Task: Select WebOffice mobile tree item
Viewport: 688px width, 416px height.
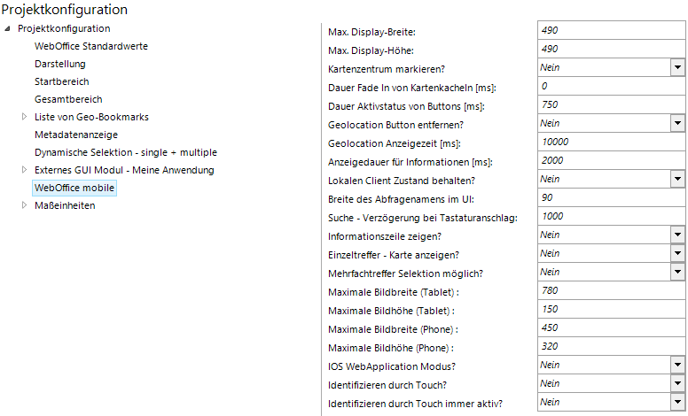Action: (x=74, y=188)
